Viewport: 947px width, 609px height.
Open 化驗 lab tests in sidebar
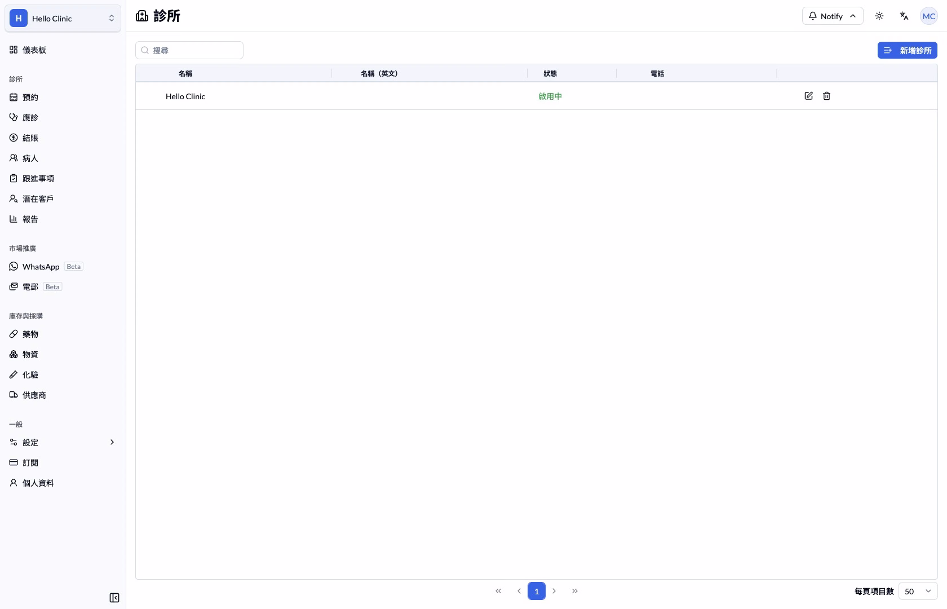tap(63, 375)
